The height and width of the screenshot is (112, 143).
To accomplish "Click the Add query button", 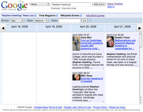I will [x=99, y=4].
